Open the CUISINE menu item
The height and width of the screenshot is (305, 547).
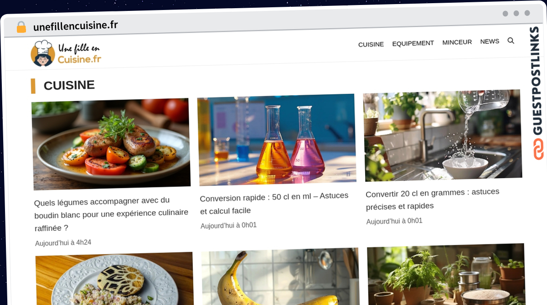(x=371, y=44)
